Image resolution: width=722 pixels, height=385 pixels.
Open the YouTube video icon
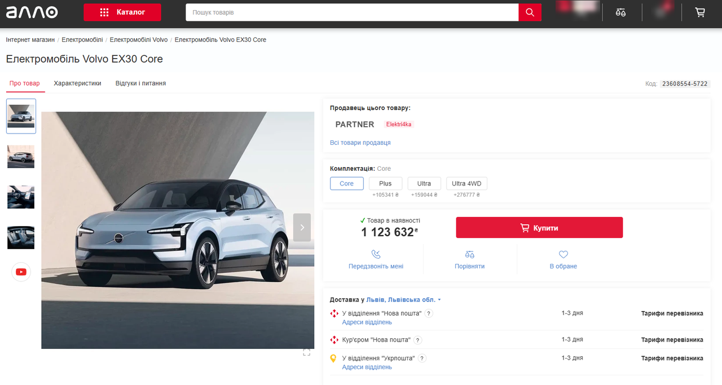[21, 272]
